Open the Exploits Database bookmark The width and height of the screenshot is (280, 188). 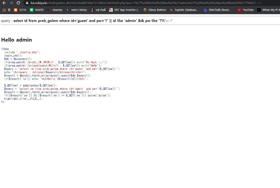click(184, 10)
